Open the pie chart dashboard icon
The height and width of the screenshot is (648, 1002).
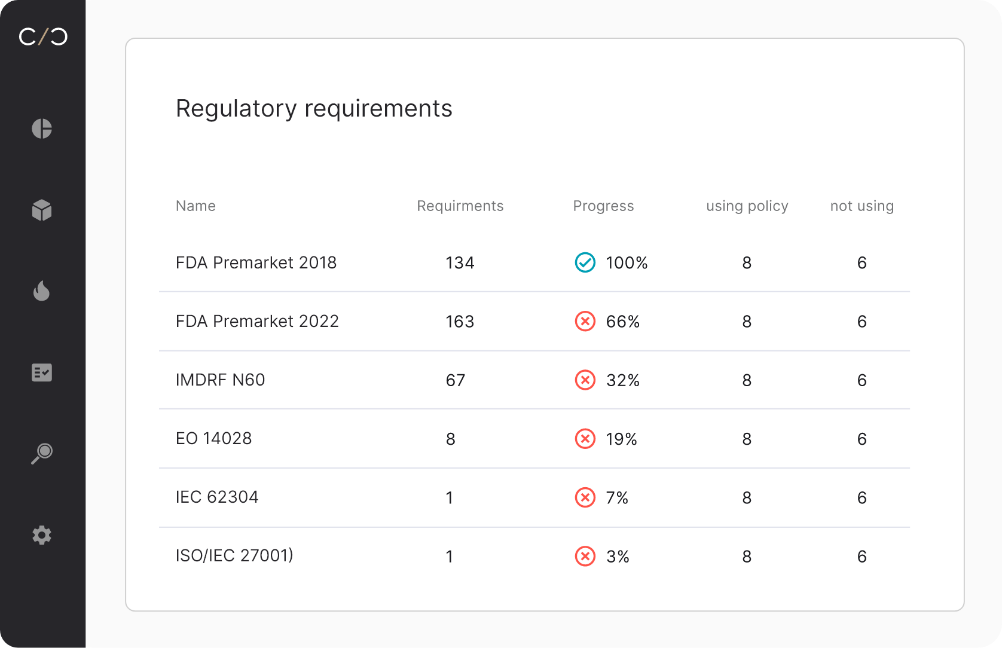pos(42,129)
